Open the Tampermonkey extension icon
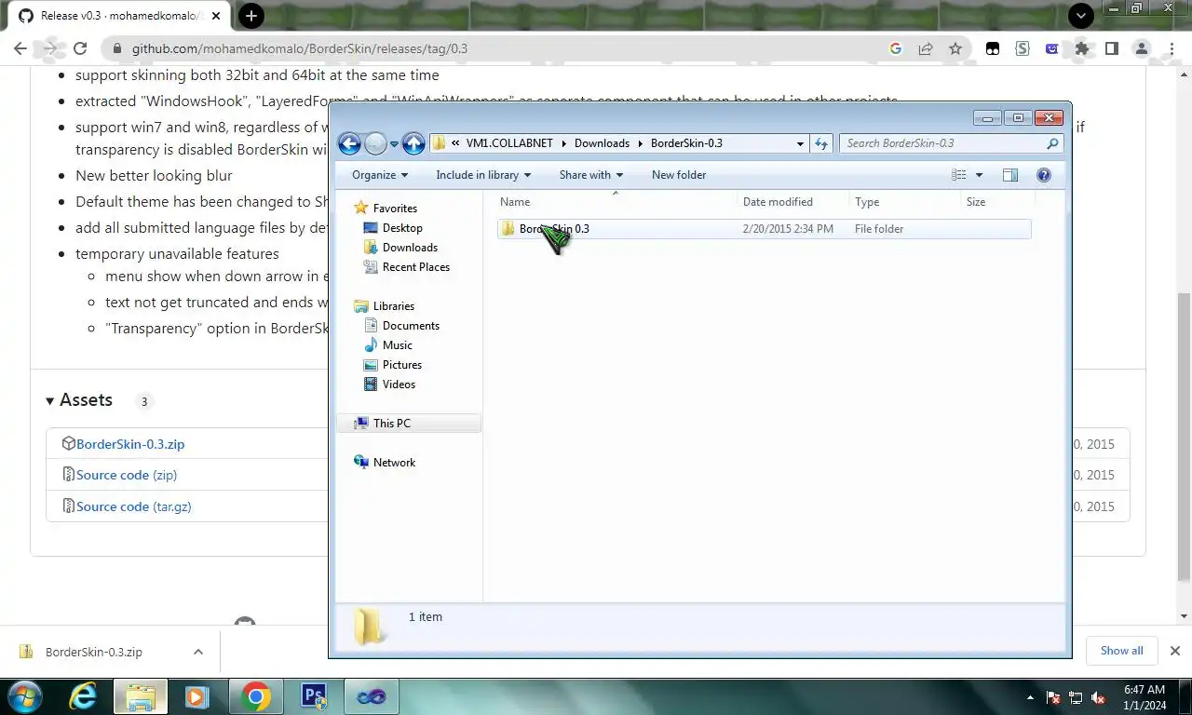 coord(993,48)
